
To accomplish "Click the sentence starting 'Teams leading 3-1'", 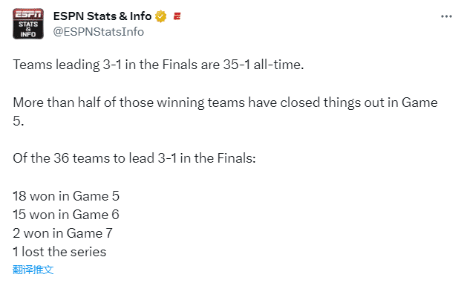I will 158,65.
